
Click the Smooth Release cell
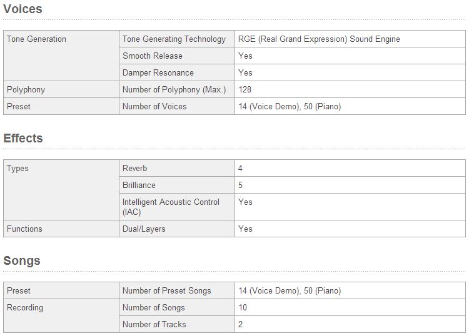pos(177,56)
